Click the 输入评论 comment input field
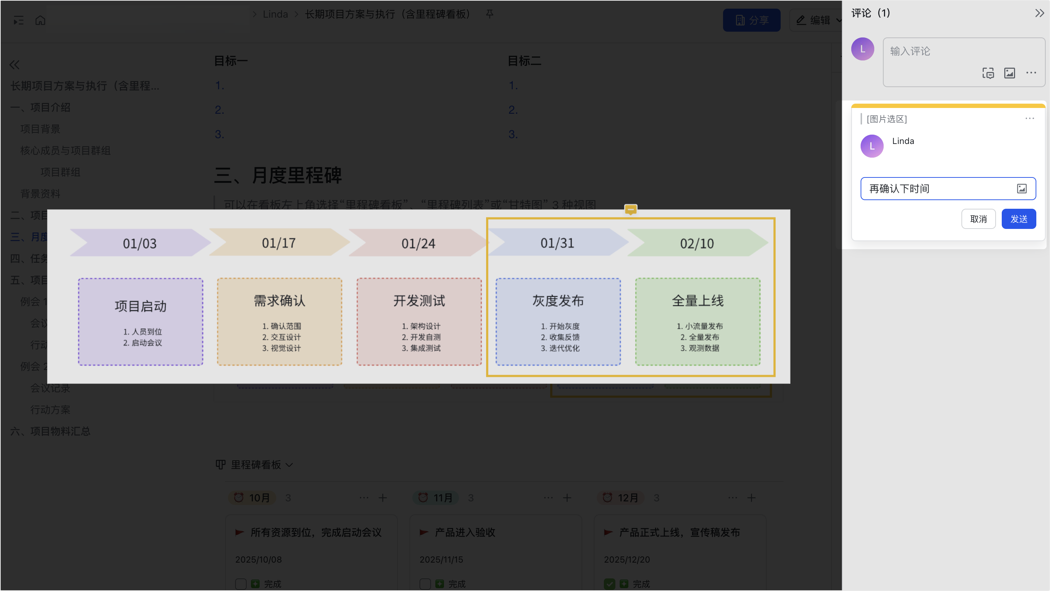The height and width of the screenshot is (591, 1050). [x=964, y=62]
